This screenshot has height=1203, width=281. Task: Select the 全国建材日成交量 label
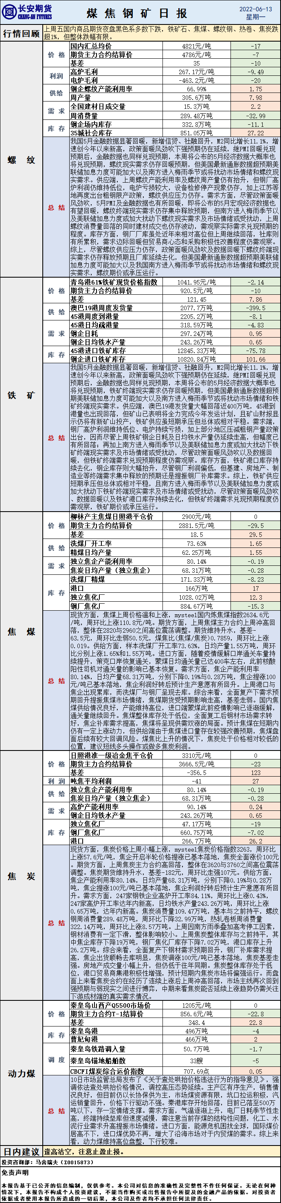(98, 106)
